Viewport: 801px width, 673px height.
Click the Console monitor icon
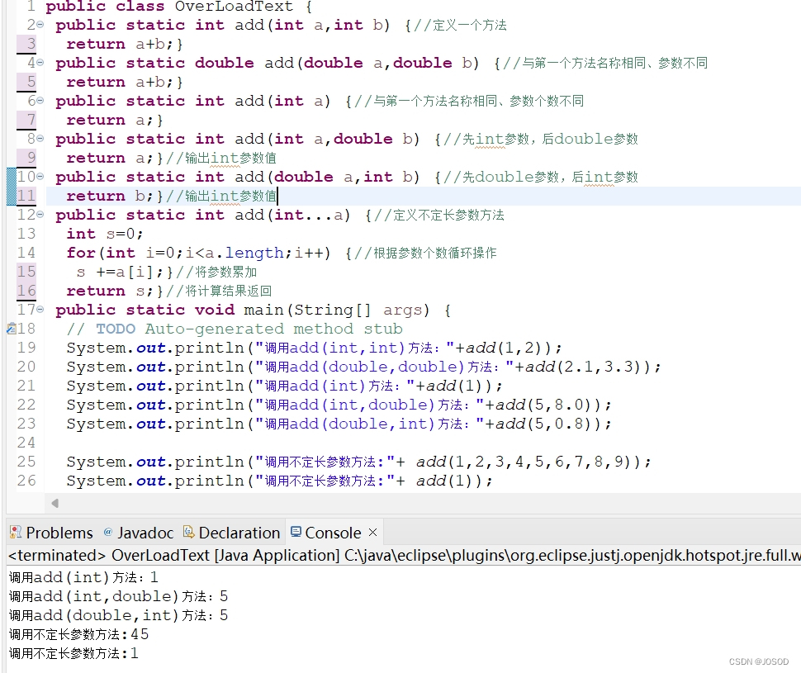pos(296,532)
